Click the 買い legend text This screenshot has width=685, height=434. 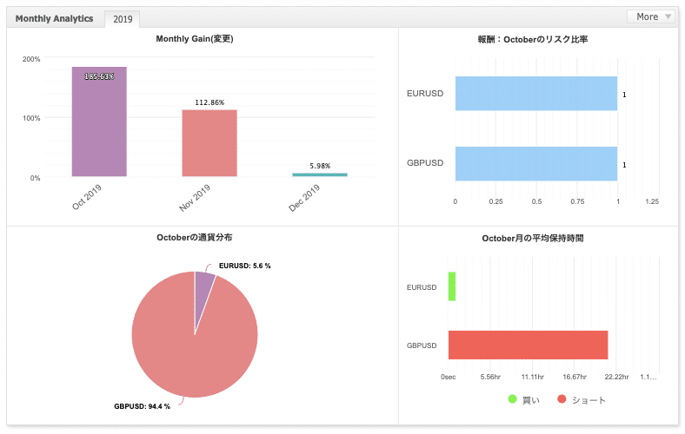[x=531, y=400]
